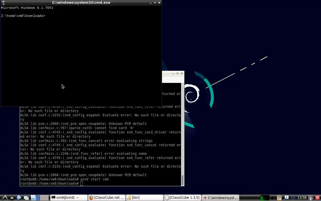Minimize the background terminal window
Image resolution: width=321 pixels, height=201 pixels.
173,73
